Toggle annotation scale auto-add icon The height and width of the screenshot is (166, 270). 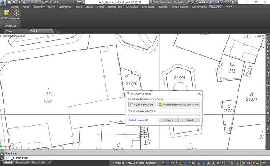209,163
